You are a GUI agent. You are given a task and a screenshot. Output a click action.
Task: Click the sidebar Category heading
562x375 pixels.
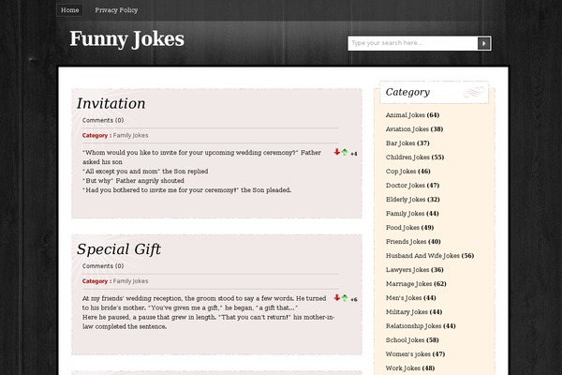(x=407, y=92)
